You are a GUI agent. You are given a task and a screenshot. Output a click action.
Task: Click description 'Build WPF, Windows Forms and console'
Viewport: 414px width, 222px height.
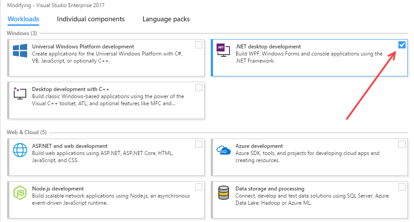pos(309,57)
